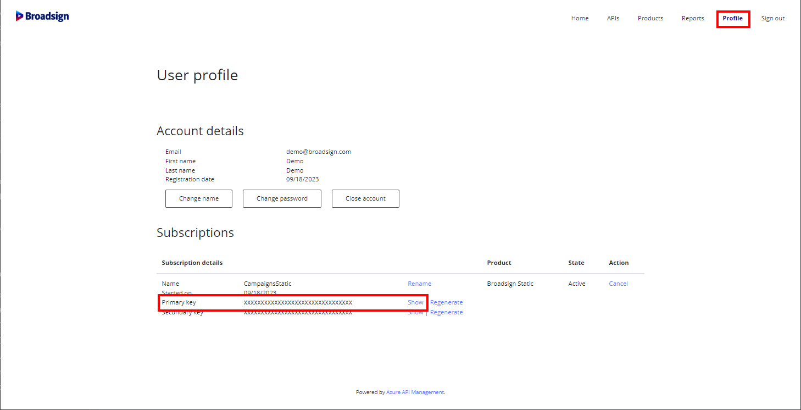Go to the Products page
This screenshot has height=410, width=801.
pos(650,18)
